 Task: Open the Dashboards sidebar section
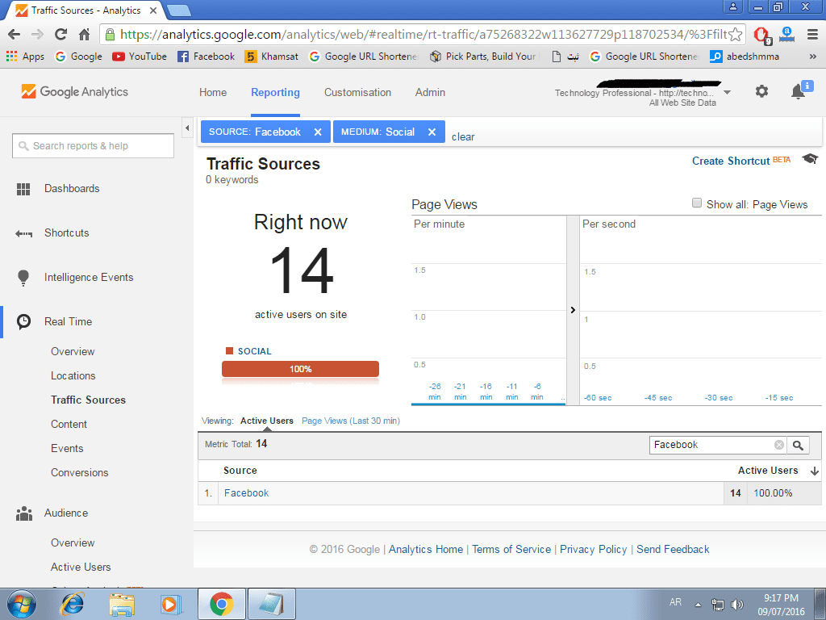[x=72, y=189]
